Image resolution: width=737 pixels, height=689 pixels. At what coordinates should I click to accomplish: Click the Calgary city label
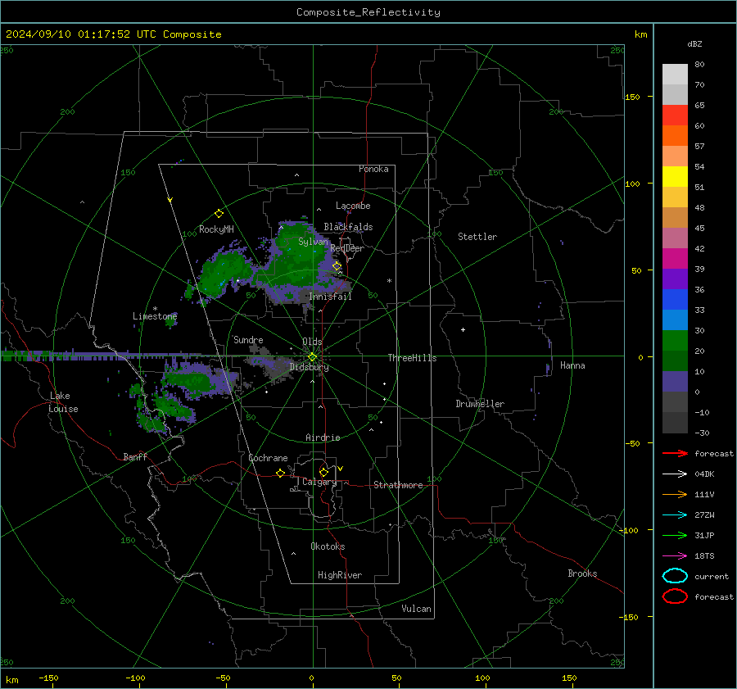319,482
